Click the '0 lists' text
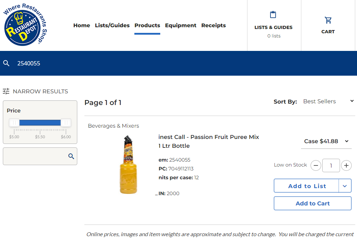This screenshot has height=239, width=357. pyautogui.click(x=274, y=36)
